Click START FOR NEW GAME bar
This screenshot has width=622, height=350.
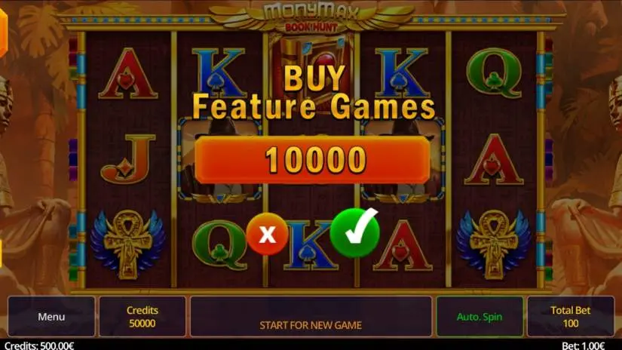tap(311, 317)
